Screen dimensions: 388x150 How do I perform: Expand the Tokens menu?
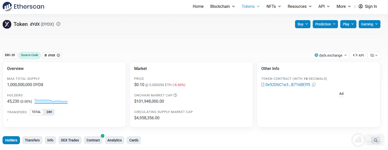click(251, 7)
